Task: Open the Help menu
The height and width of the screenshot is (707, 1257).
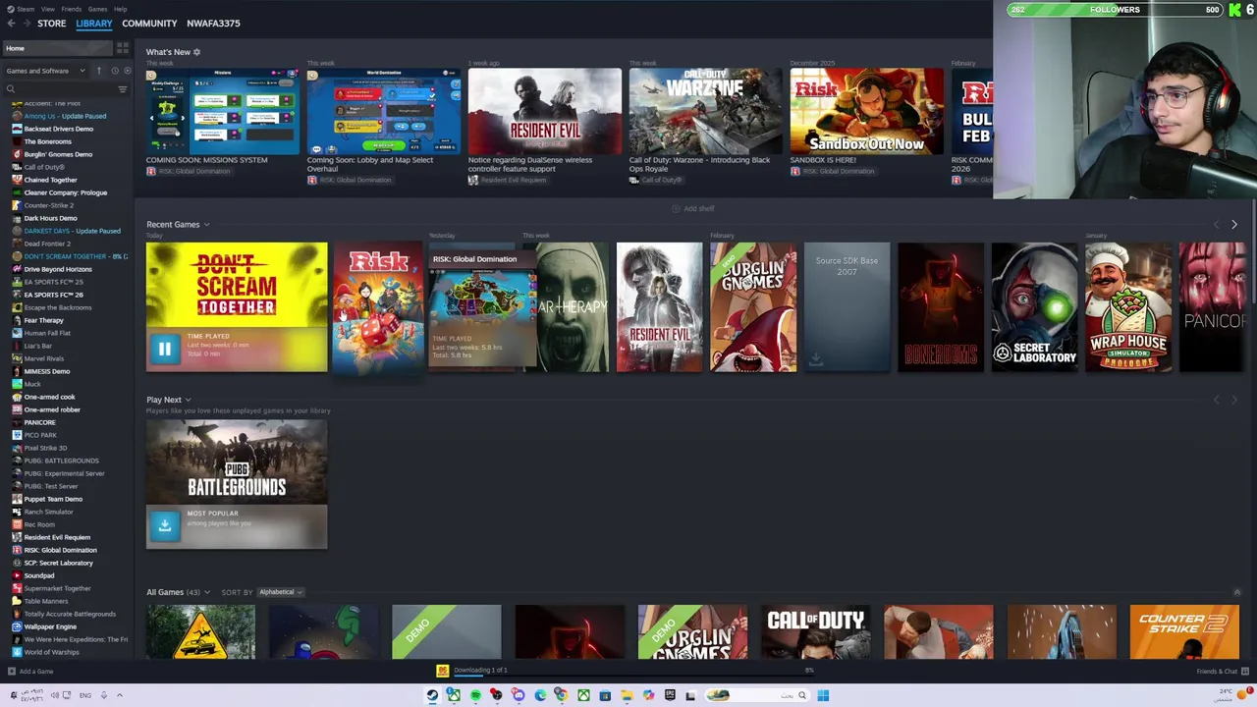Action: point(120,9)
